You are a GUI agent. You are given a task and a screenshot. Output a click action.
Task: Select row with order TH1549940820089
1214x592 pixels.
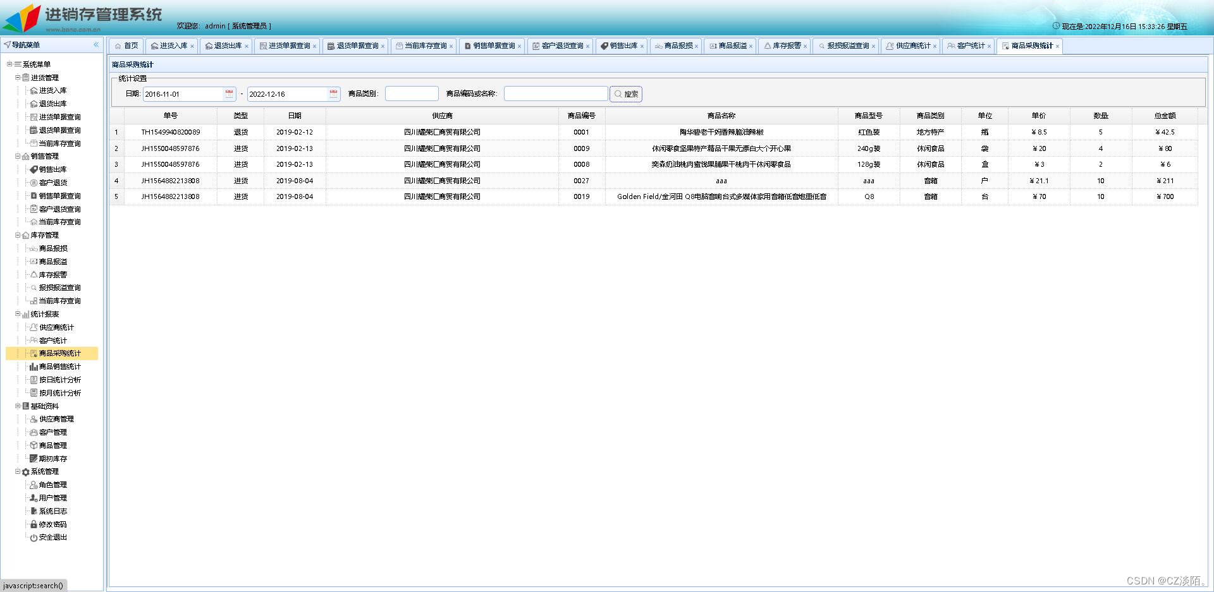click(x=654, y=132)
